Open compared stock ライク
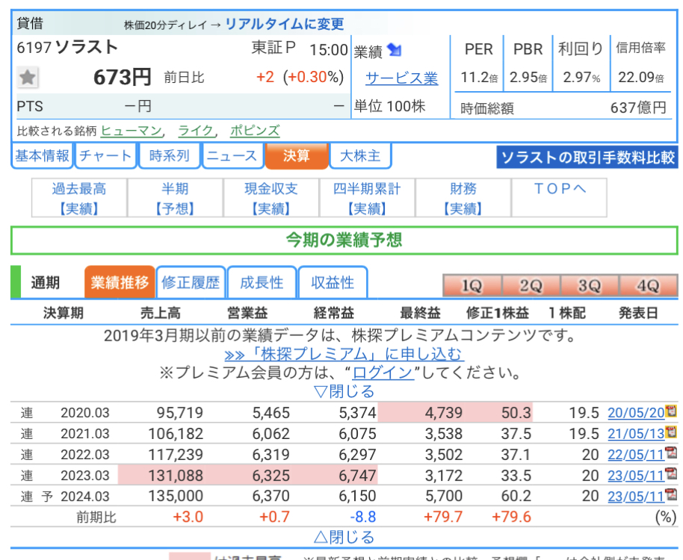Image resolution: width=683 pixels, height=560 pixels. [196, 131]
